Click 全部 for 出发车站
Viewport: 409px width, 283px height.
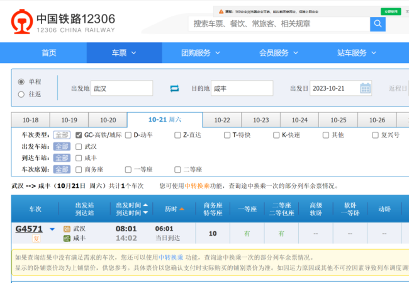[62, 147]
